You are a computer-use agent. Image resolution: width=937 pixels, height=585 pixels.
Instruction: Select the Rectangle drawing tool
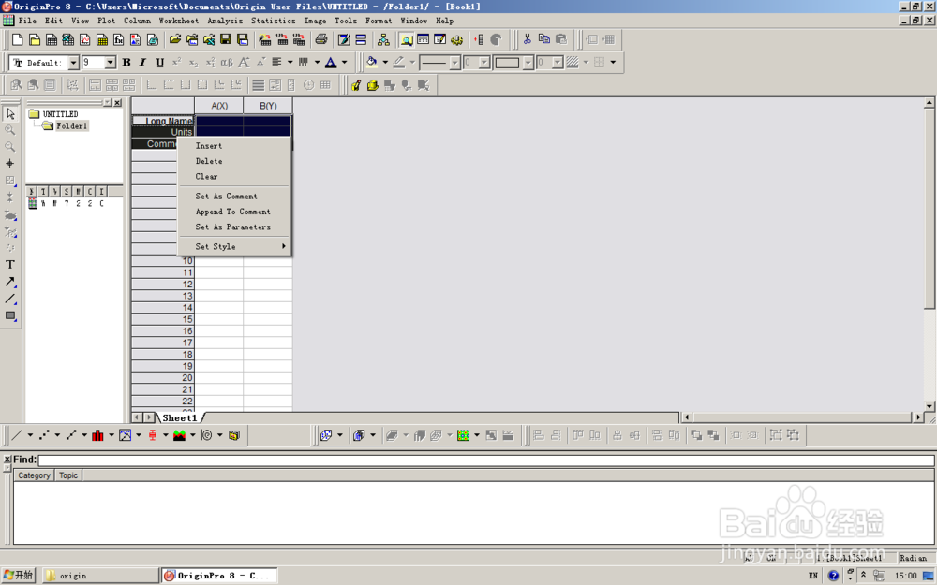(x=10, y=315)
